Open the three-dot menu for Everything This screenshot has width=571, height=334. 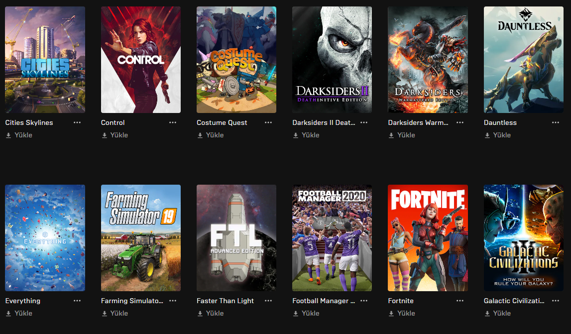(77, 301)
